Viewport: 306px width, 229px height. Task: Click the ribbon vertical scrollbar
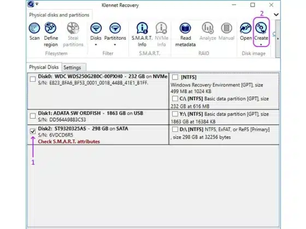(x=278, y=39)
